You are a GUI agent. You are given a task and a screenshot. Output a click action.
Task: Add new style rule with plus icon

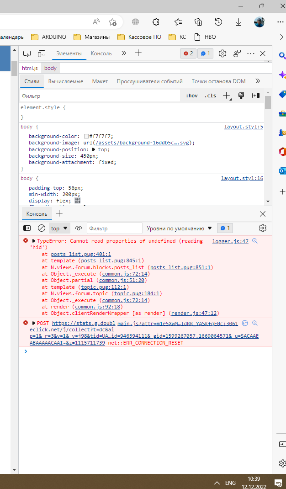point(226,96)
